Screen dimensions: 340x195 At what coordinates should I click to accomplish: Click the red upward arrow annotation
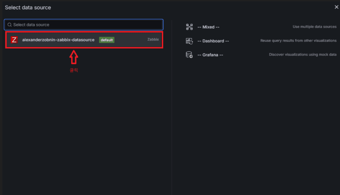[73, 57]
